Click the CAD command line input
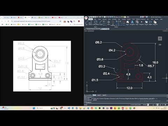The image size is (168, 126). [126, 102]
